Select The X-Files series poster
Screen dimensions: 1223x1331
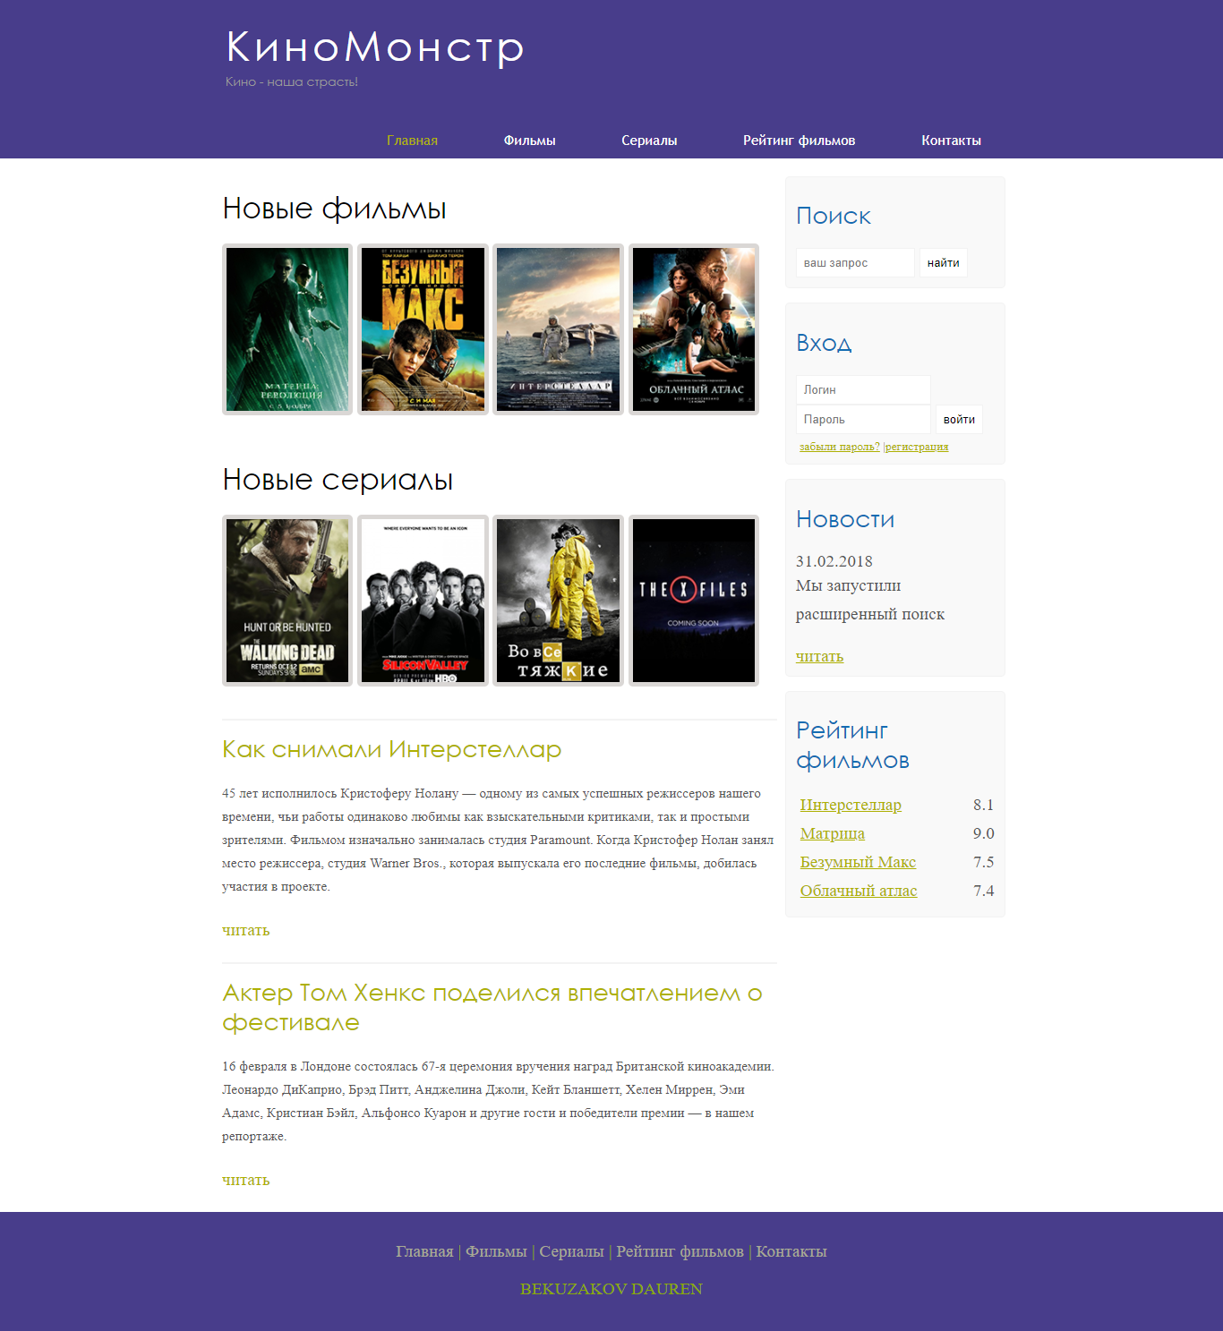(694, 601)
